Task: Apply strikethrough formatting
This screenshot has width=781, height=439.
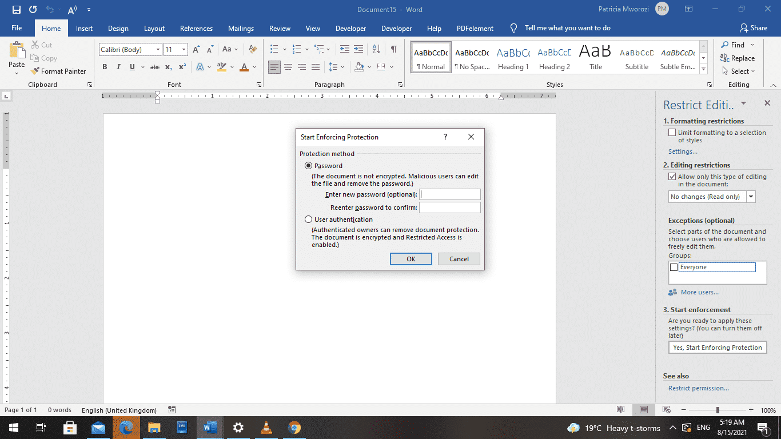Action: tap(154, 67)
